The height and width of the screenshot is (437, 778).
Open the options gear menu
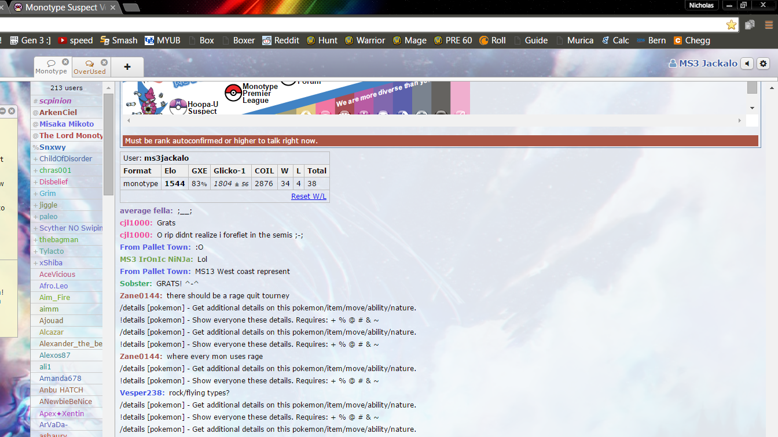(x=764, y=64)
